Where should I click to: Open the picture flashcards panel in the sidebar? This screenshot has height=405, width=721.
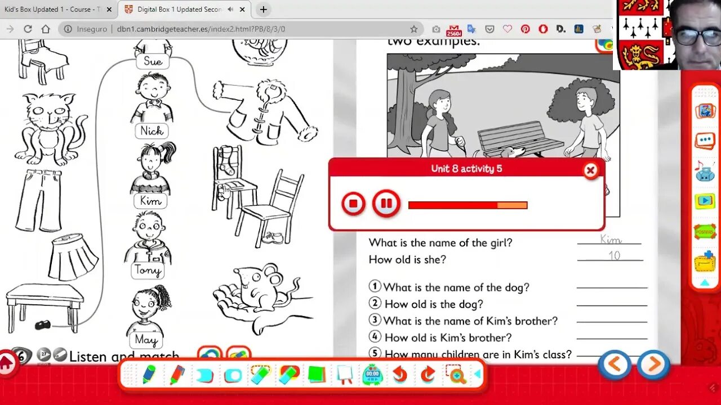tap(705, 110)
